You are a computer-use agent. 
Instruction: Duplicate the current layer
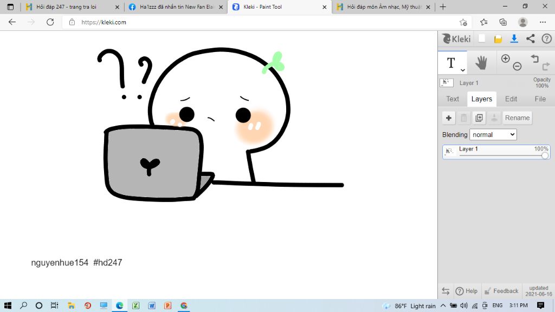click(479, 118)
